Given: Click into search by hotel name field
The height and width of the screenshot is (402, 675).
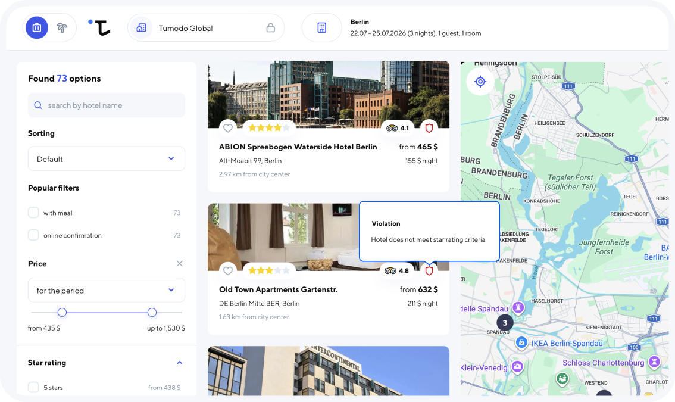Looking at the screenshot, I should pos(107,105).
